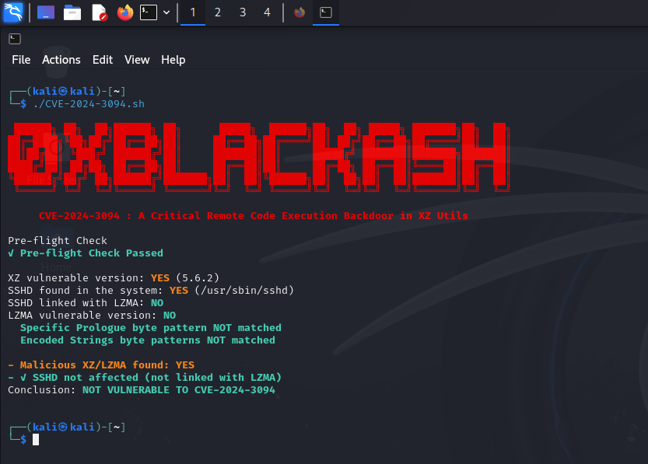
Task: Click the ./CVE-2024-3094.sh command text
Action: [89, 104]
